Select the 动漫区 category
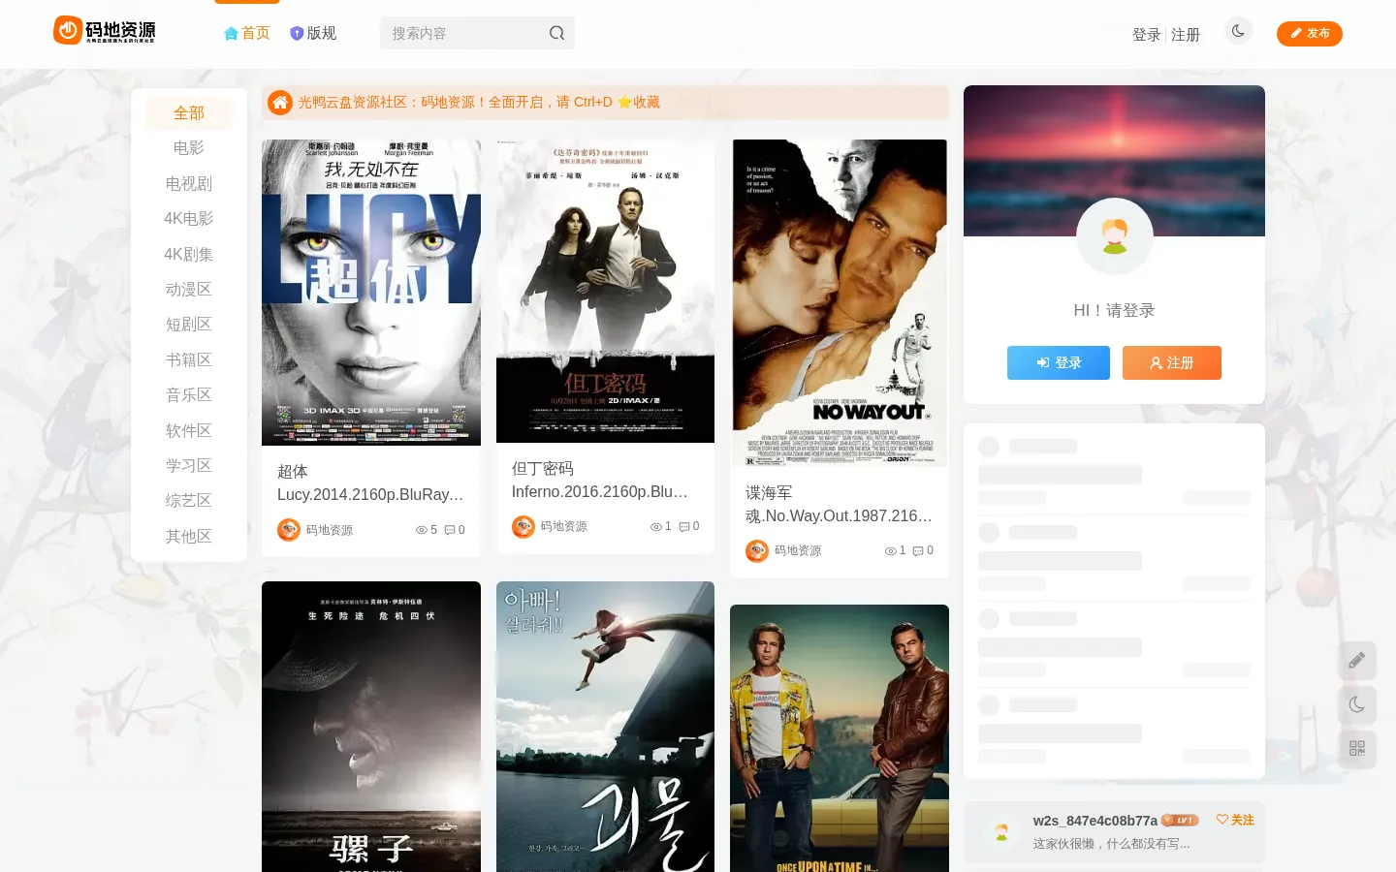The width and height of the screenshot is (1396, 872). click(189, 290)
